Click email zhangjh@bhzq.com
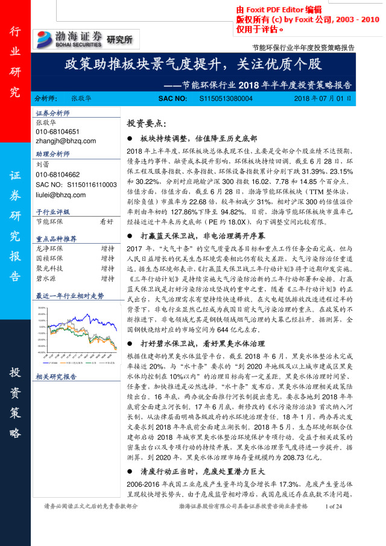The width and height of the screenshot is (386, 546). 66,141
